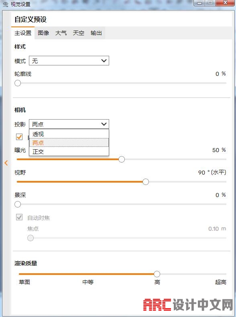The image size is (236, 317).
Task: Select 透视 in the projection list
Action: click(69, 134)
